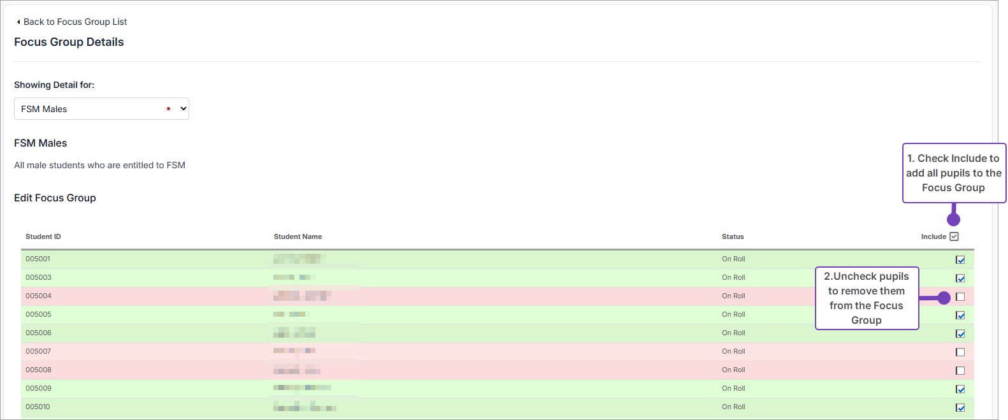
Task: Click the back arrow icon before Focus Group List
Action: point(18,22)
